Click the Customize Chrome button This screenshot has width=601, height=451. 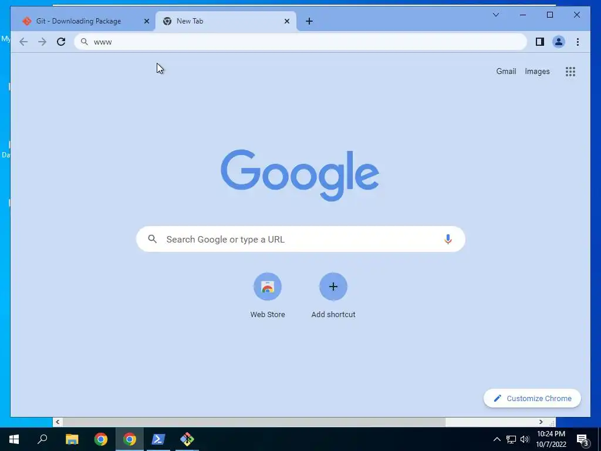[x=532, y=399]
